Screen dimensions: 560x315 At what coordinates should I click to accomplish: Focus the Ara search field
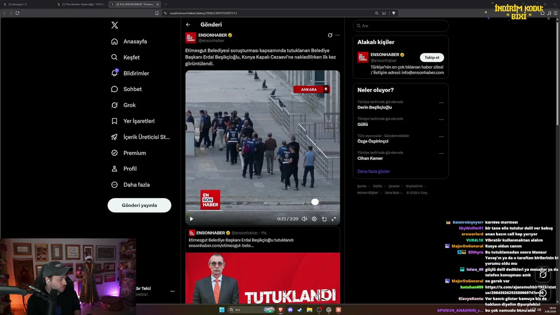tap(401, 26)
